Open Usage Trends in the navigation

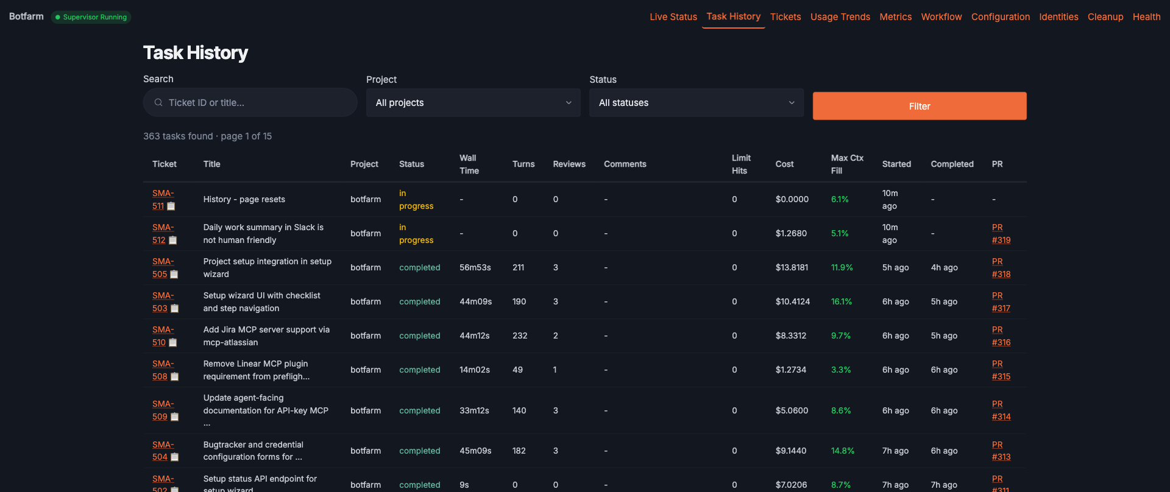click(x=840, y=17)
